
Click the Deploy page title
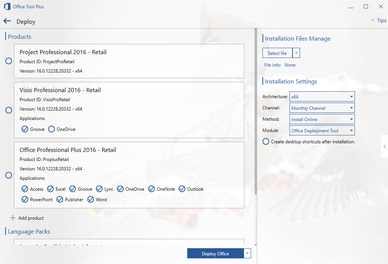[26, 22]
